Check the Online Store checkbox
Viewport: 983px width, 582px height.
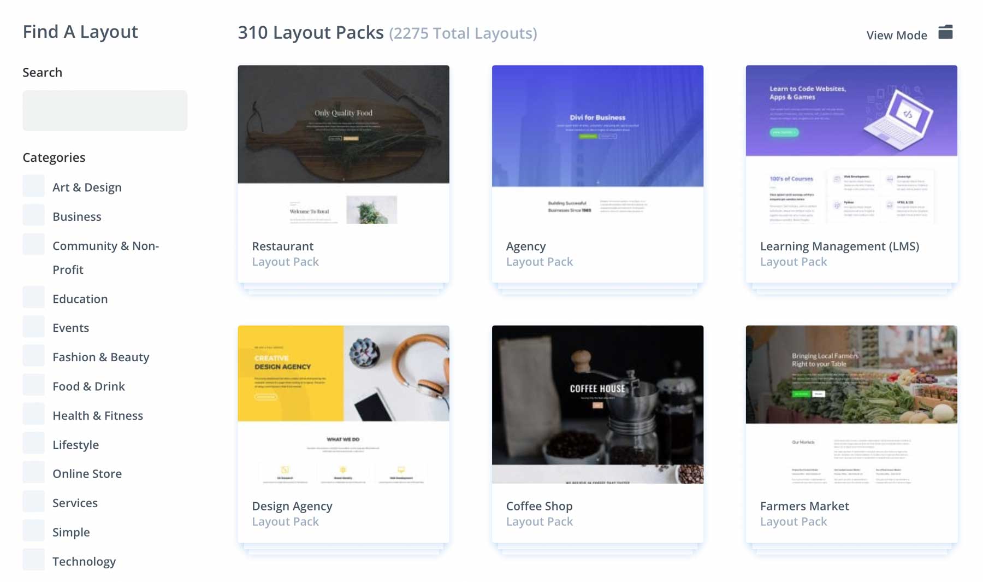33,472
